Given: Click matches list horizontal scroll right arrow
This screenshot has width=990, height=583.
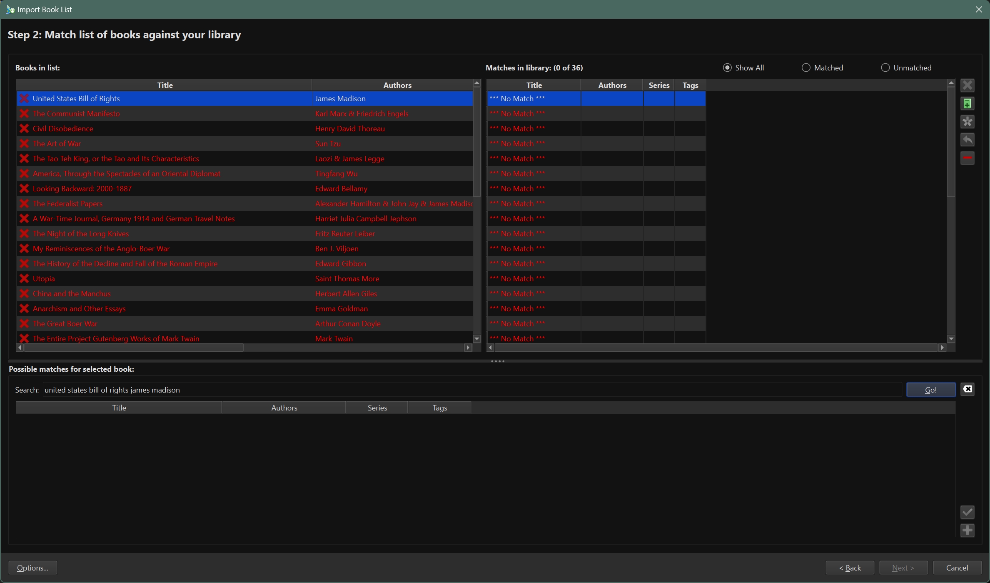Looking at the screenshot, I should point(942,348).
